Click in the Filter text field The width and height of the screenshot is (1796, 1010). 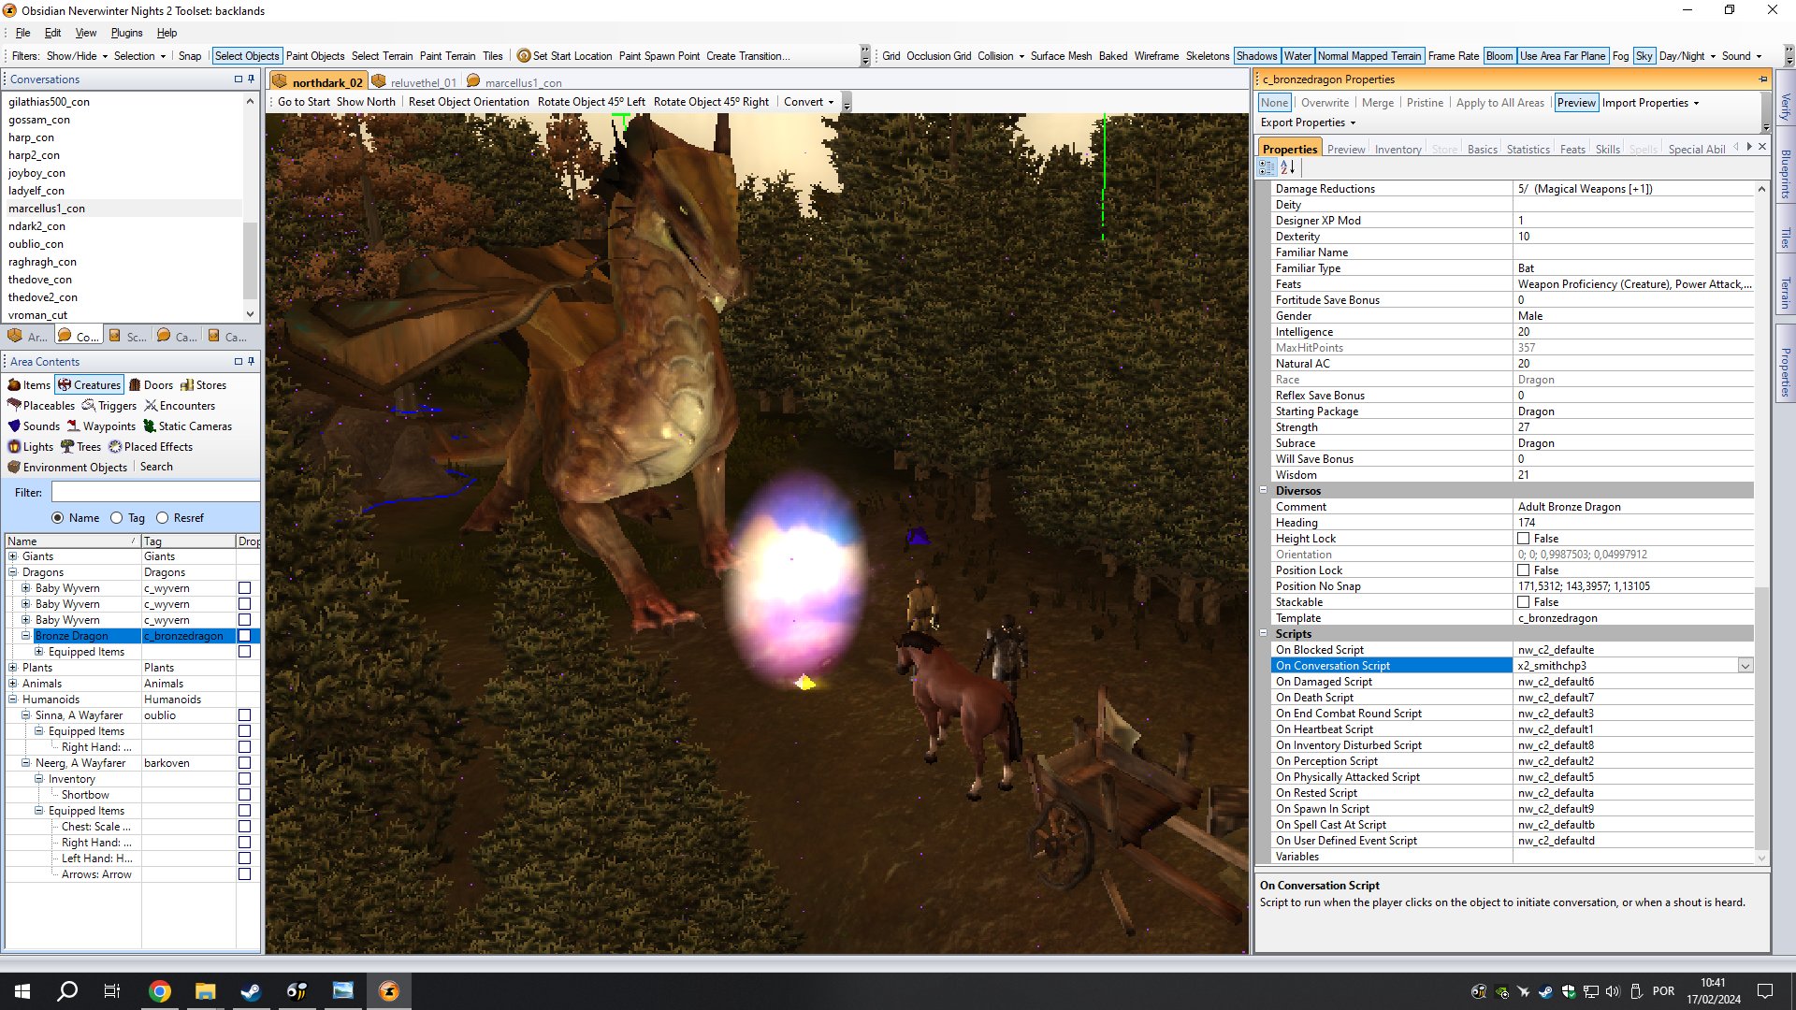[x=155, y=493]
